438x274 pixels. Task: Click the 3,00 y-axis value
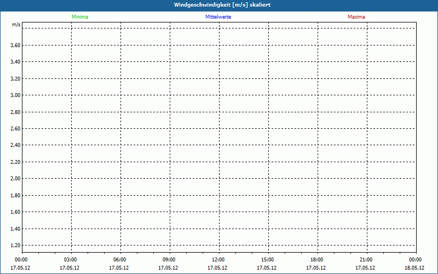pos(15,95)
